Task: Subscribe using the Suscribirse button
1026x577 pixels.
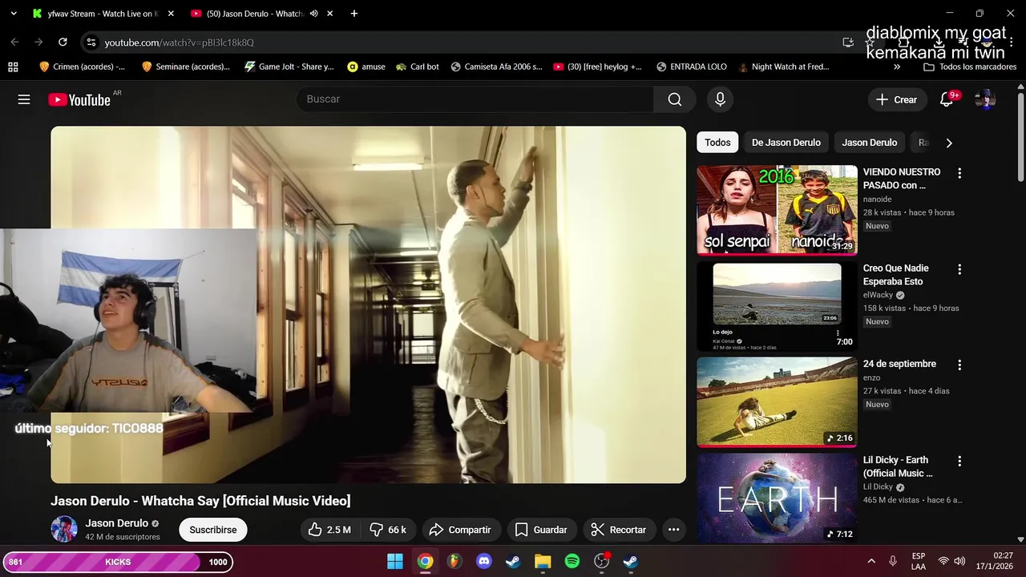Action: 213,530
